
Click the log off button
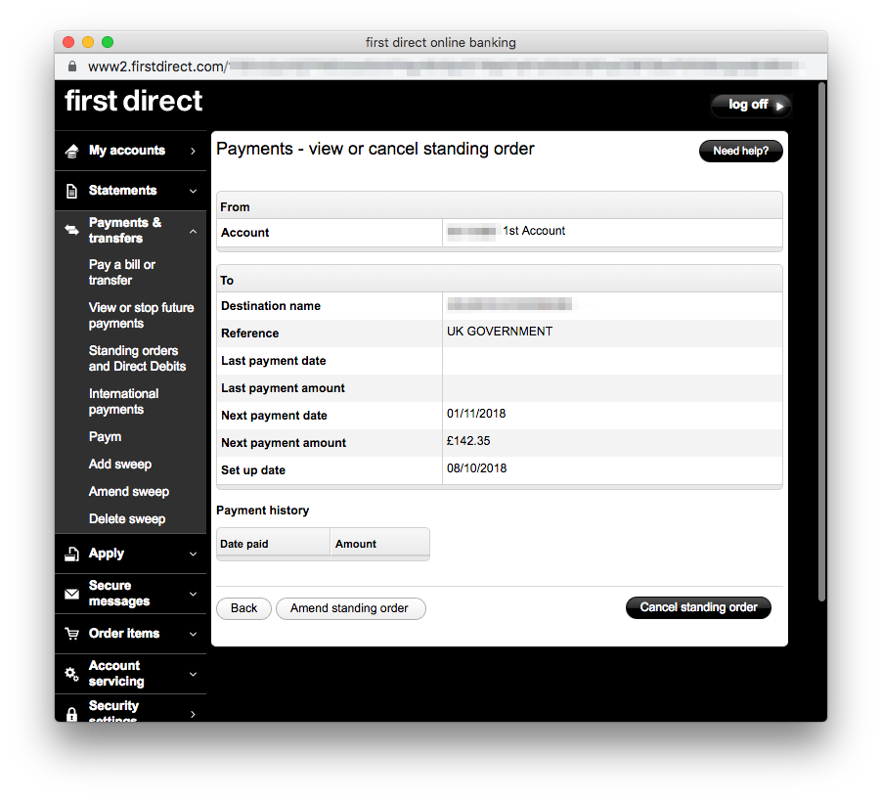[751, 106]
